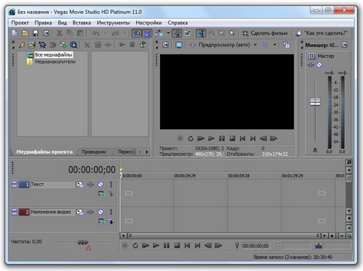
Task: Open track FX for Наложение видео
Action: click(90, 212)
